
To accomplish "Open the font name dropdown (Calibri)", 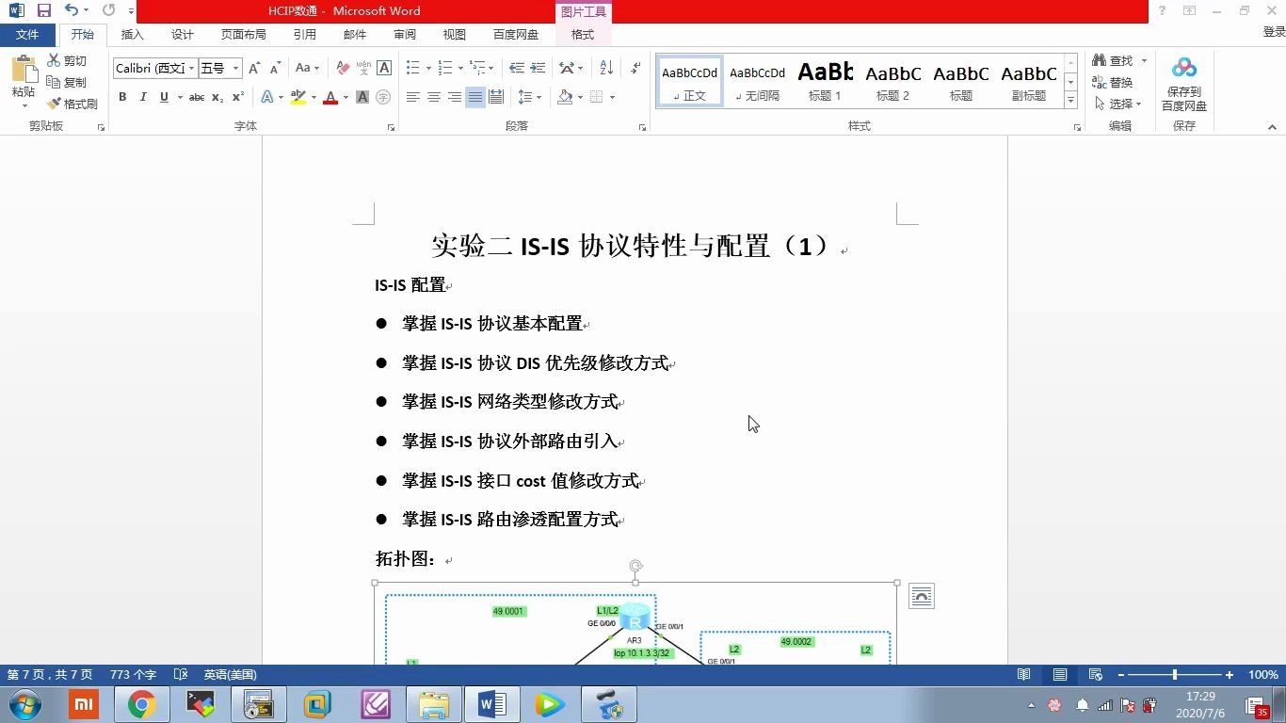I will [x=191, y=69].
